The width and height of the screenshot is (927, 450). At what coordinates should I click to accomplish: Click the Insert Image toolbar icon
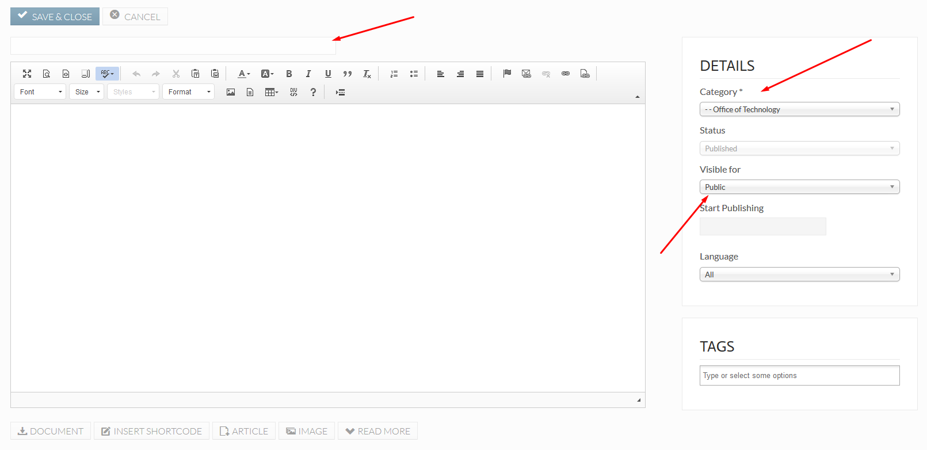coord(231,92)
